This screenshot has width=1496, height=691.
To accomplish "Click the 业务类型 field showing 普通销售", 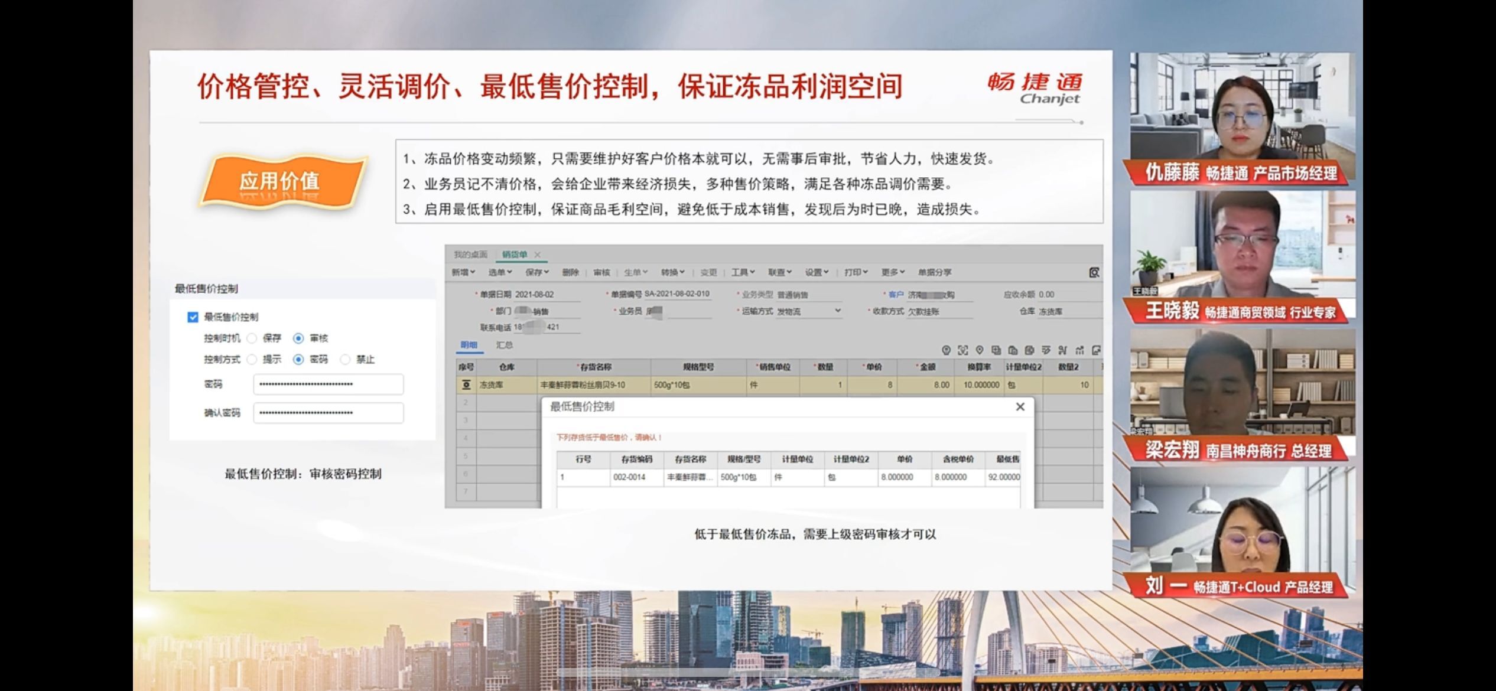I will (x=809, y=295).
